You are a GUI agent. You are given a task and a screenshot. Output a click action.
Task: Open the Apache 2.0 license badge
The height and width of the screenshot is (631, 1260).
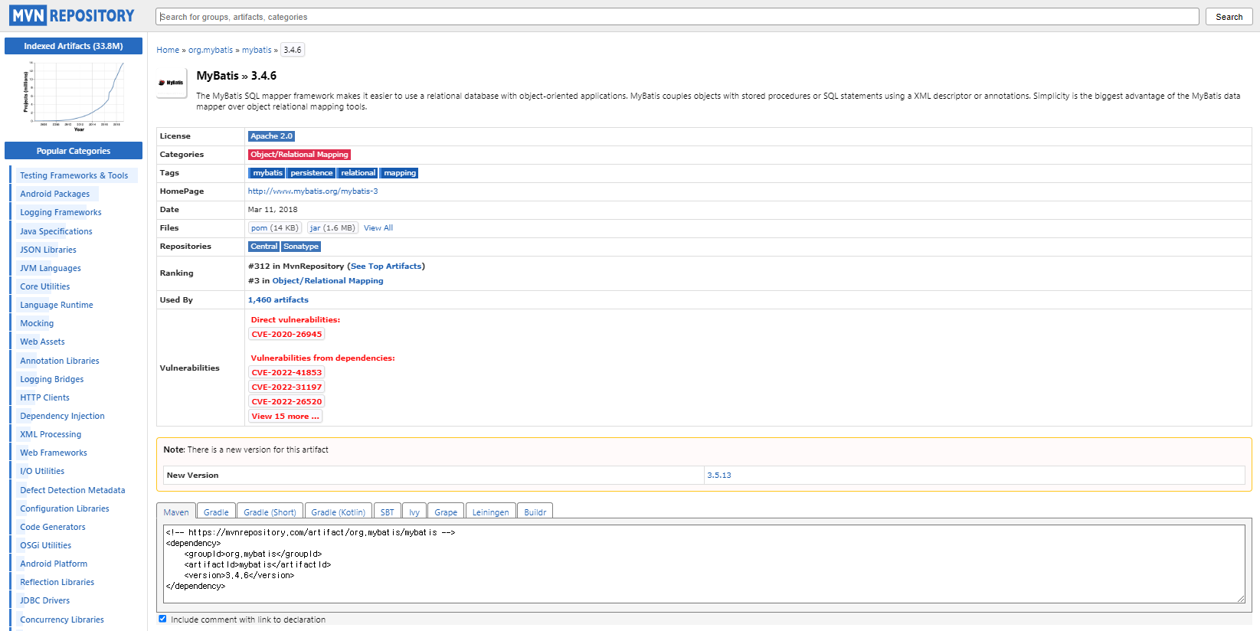[x=272, y=136]
